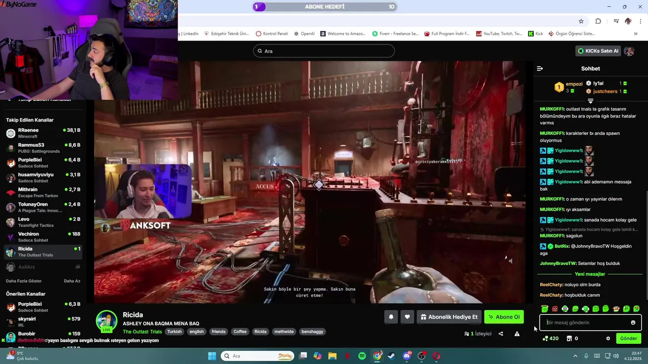
Task: Open the TolunayOren channel
Action: 43,207
